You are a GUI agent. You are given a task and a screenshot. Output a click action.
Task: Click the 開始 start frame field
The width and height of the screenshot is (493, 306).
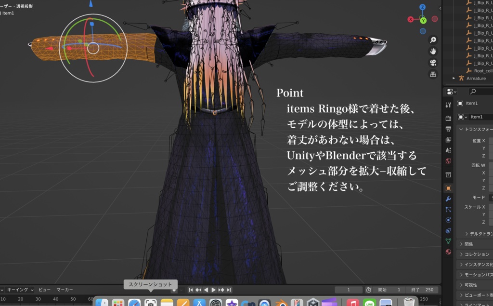click(x=389, y=290)
